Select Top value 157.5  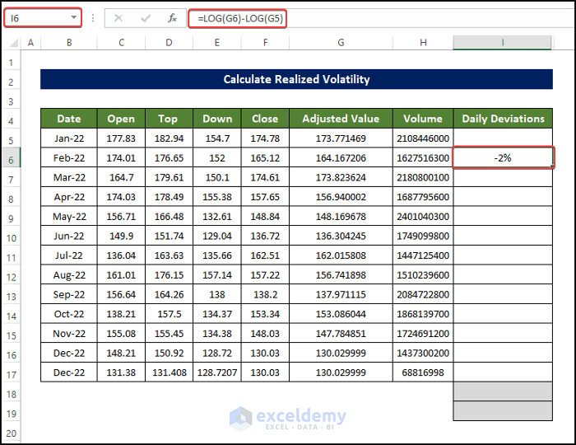pyautogui.click(x=169, y=314)
